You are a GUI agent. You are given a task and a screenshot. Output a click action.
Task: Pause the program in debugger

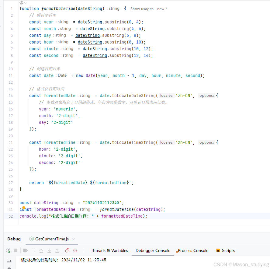(33, 250)
